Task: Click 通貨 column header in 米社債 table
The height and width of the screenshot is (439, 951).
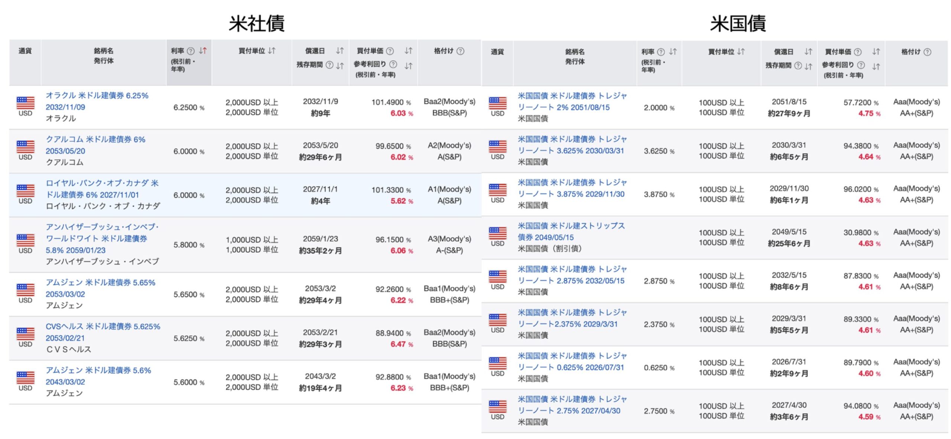Action: (x=25, y=51)
